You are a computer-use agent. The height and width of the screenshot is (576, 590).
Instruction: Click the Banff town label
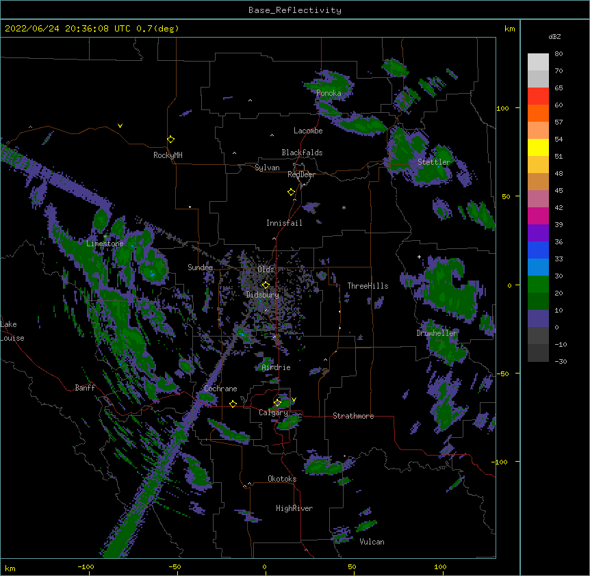click(85, 388)
